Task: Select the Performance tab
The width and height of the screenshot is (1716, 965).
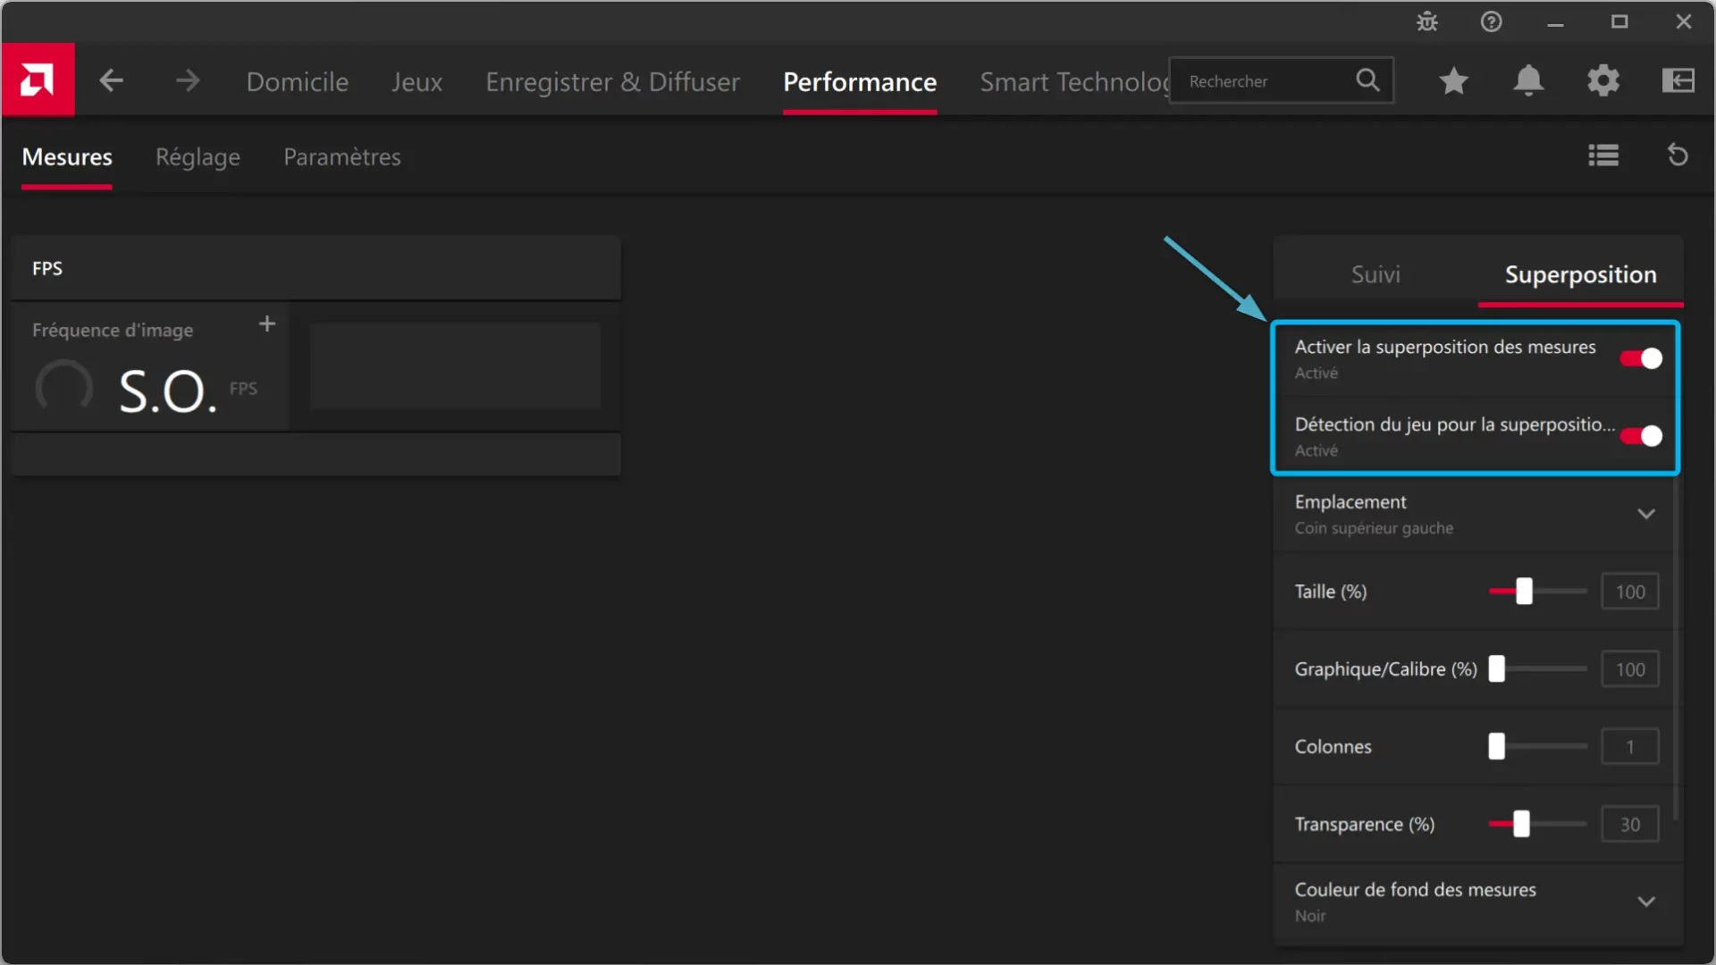Action: 860,81
